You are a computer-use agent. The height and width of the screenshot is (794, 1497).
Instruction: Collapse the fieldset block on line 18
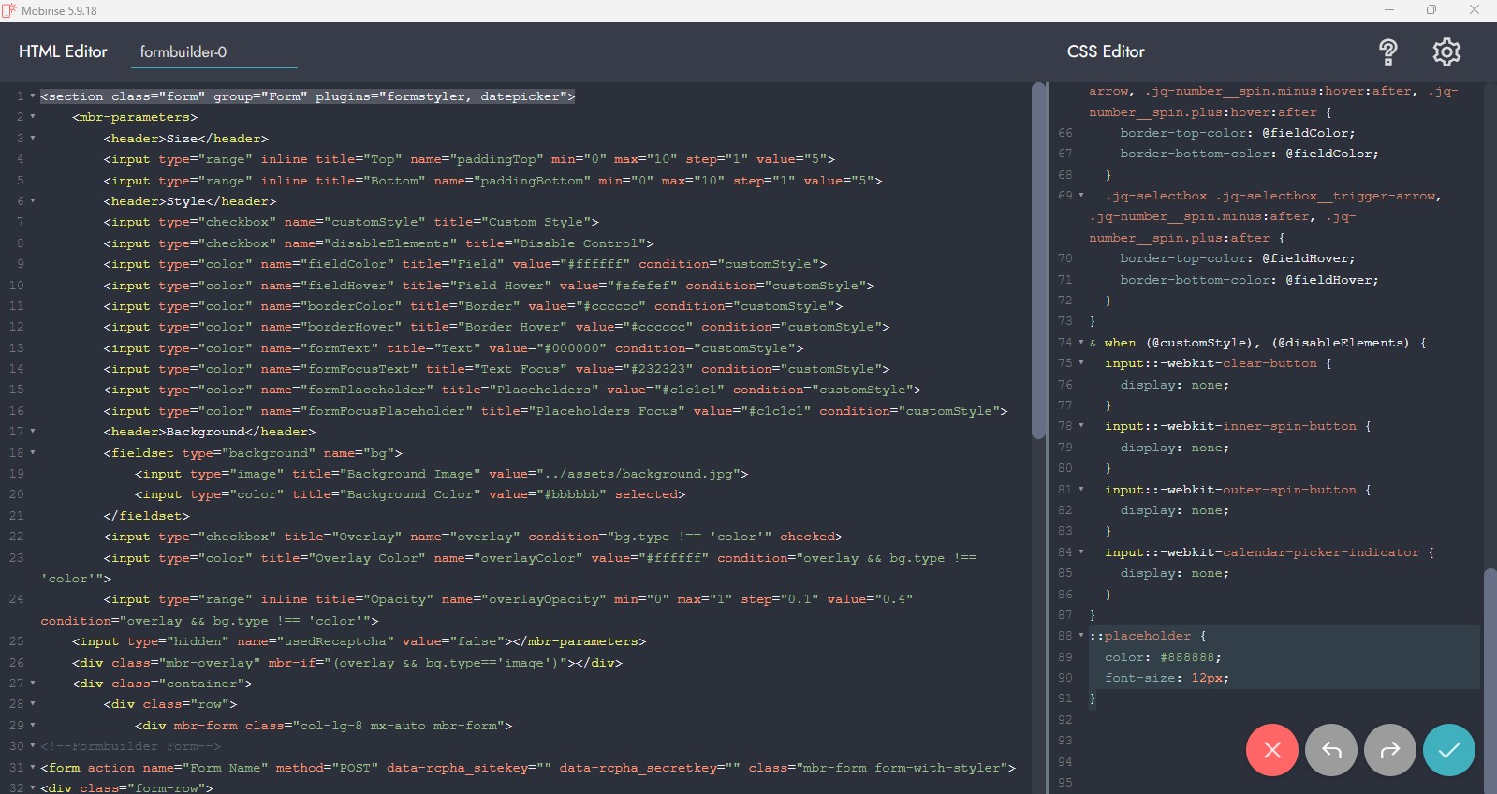coord(33,453)
